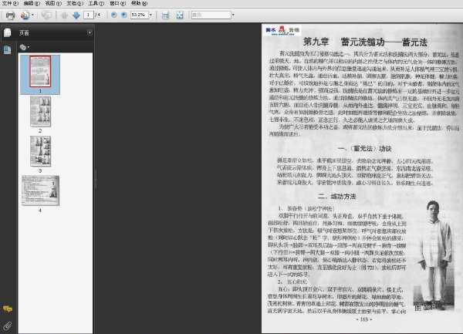
Task: Click the collaborate people icon in toolbar
Action: pos(25,15)
